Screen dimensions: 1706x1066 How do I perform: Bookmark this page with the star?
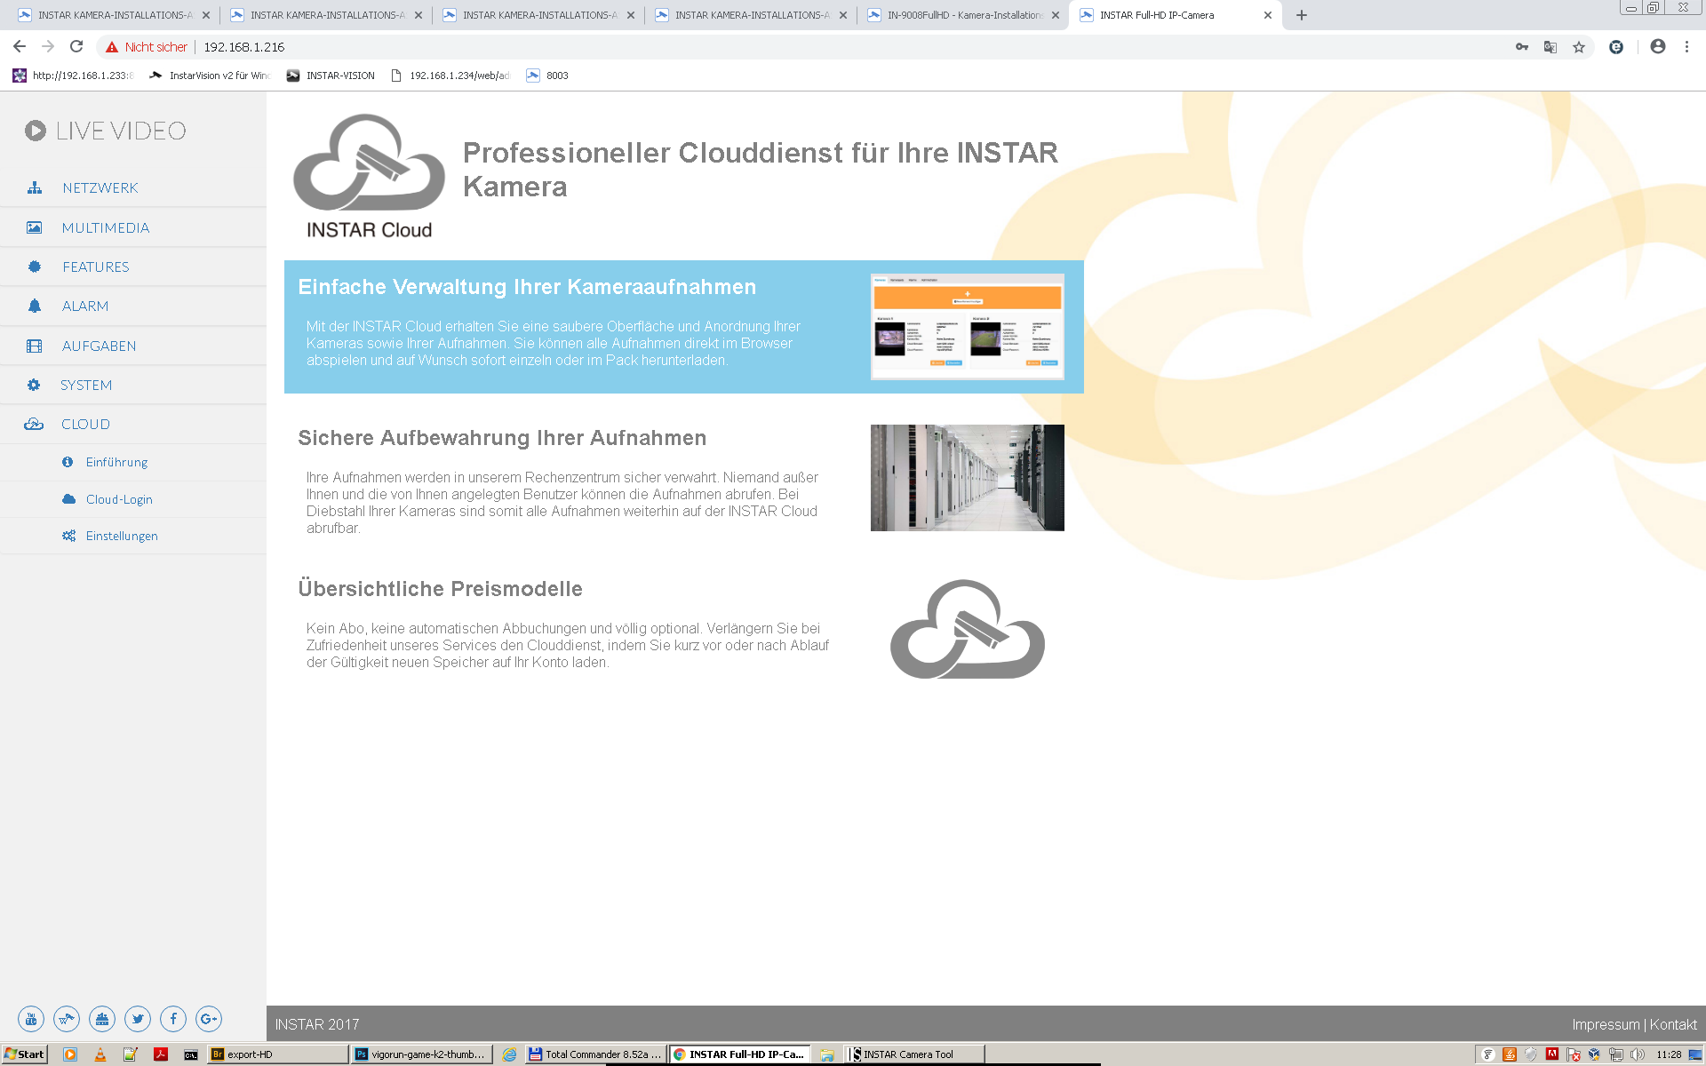pyautogui.click(x=1579, y=47)
